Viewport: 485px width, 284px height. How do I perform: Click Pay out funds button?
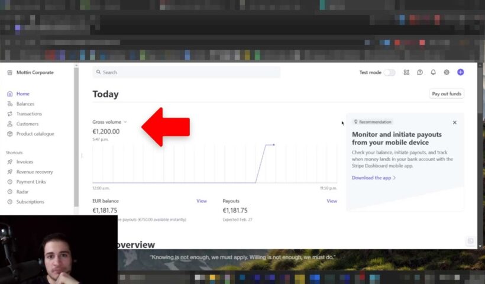pos(447,93)
